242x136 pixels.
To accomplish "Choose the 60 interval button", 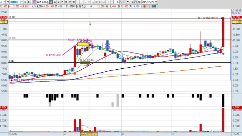I will (104, 2).
